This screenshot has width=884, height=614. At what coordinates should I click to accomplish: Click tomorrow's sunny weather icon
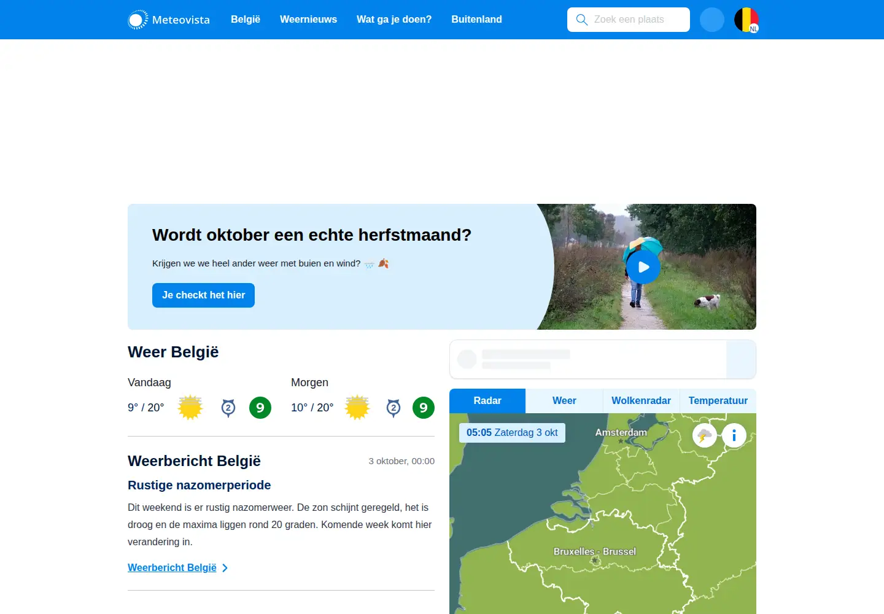(357, 408)
